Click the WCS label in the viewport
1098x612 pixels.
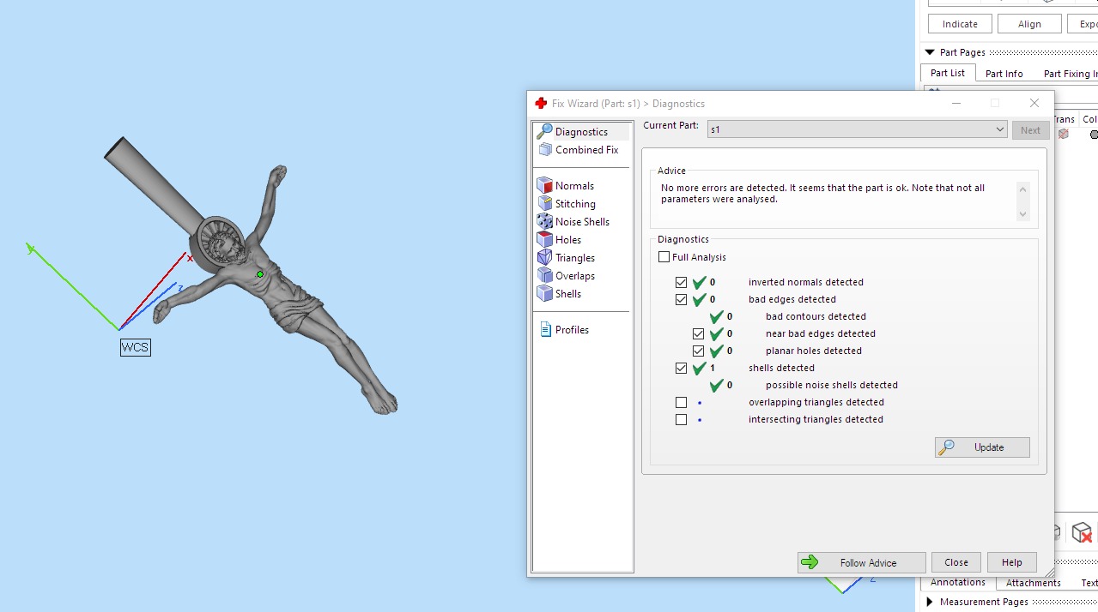[135, 347]
